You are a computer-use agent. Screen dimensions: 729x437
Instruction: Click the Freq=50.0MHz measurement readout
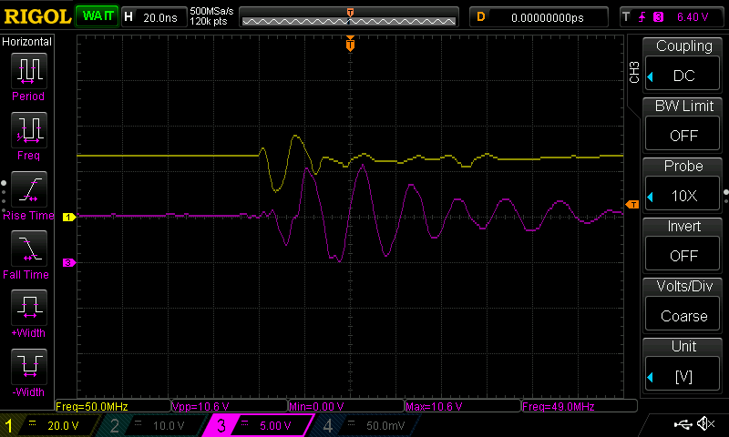113,406
